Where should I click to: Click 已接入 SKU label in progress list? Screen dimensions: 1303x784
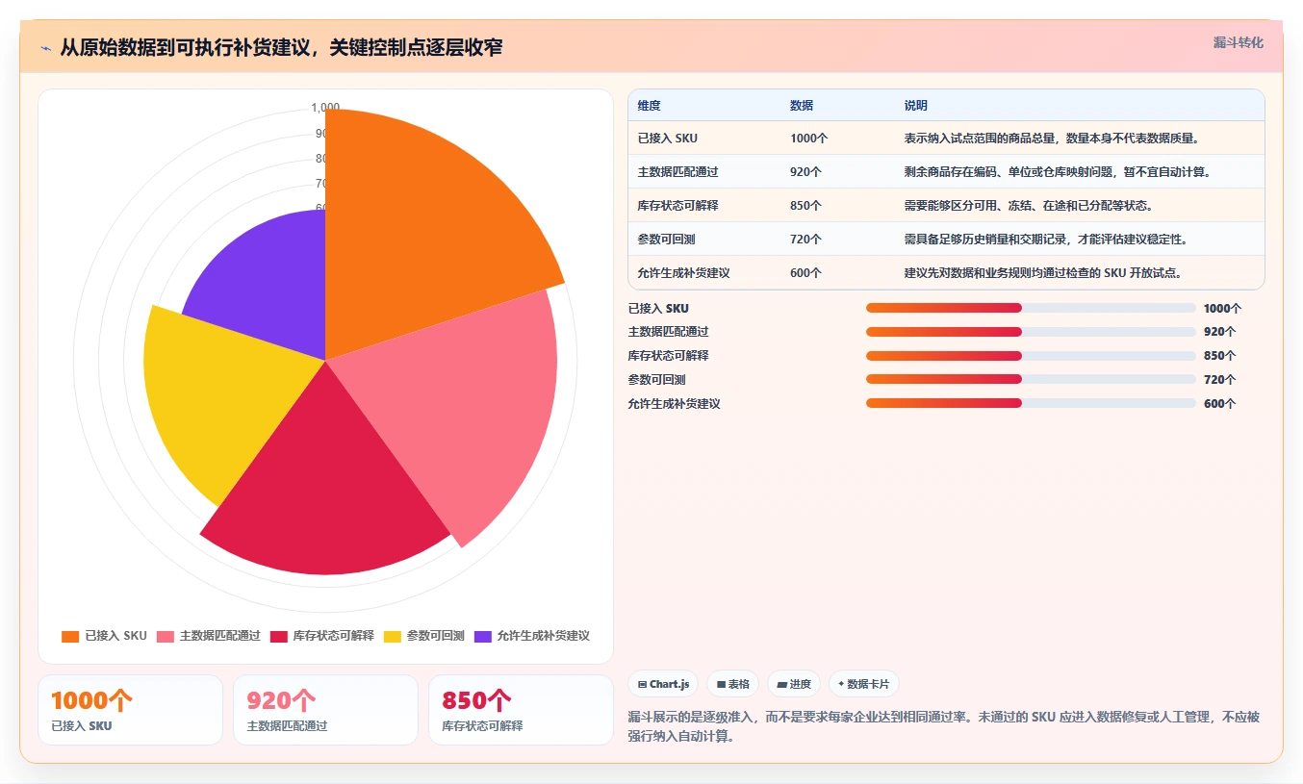[x=658, y=309]
